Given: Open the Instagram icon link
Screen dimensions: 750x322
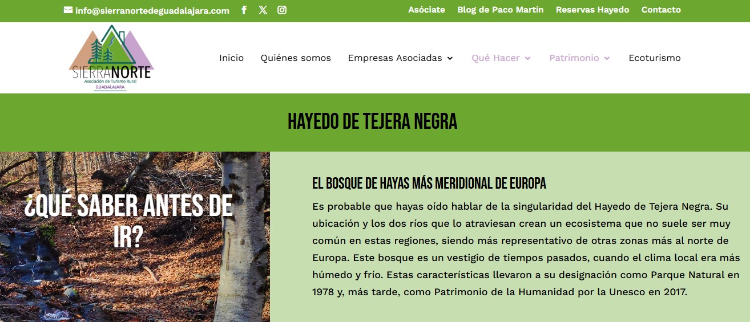Looking at the screenshot, I should 282,10.
